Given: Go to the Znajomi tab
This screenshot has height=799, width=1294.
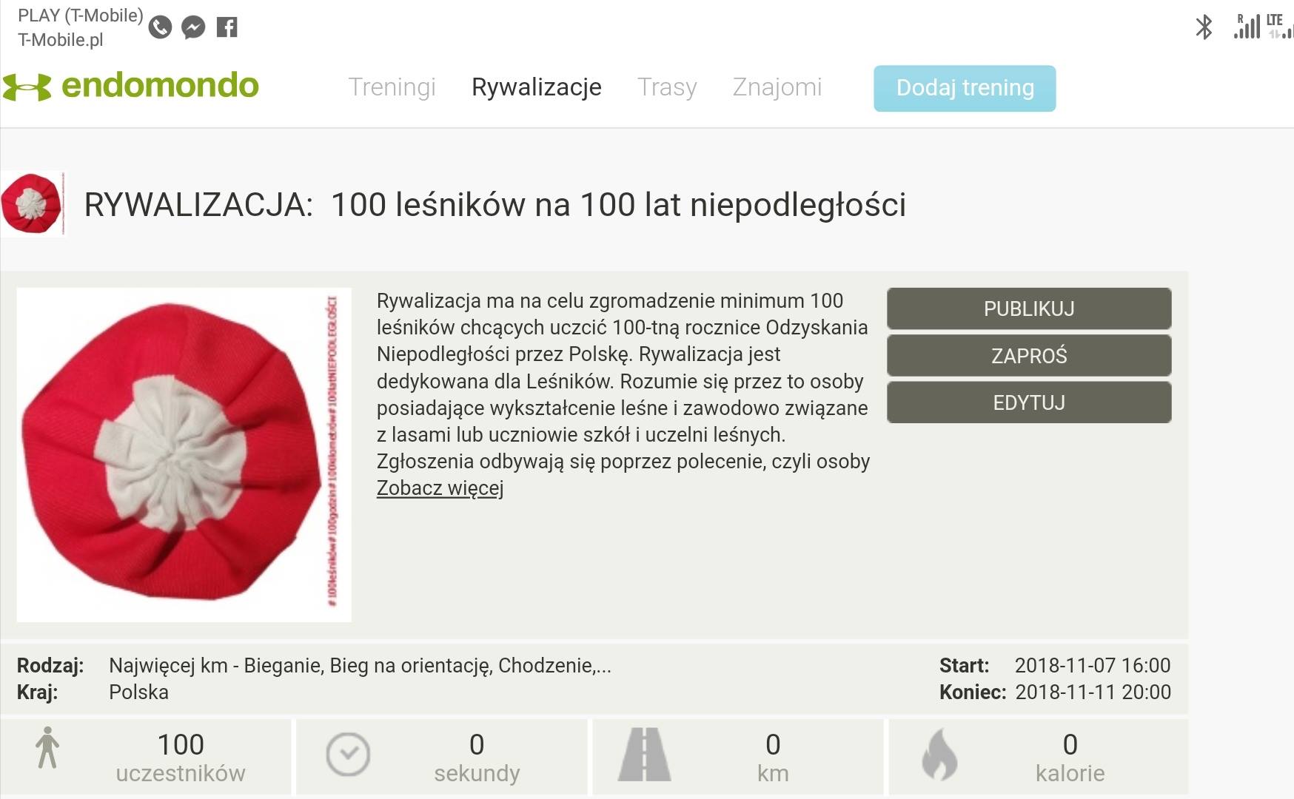Looking at the screenshot, I should [x=777, y=87].
